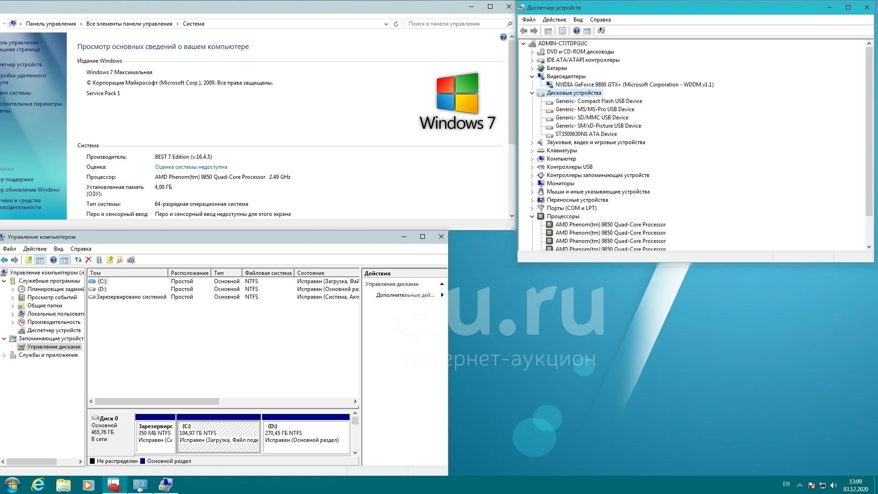This screenshot has height=494, width=878.
Task: Expand Контроллеры USB node
Action: coord(532,167)
